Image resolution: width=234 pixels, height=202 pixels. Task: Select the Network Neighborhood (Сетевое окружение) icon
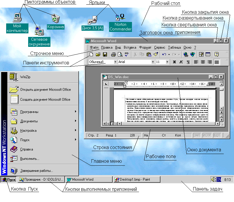coord(39,31)
